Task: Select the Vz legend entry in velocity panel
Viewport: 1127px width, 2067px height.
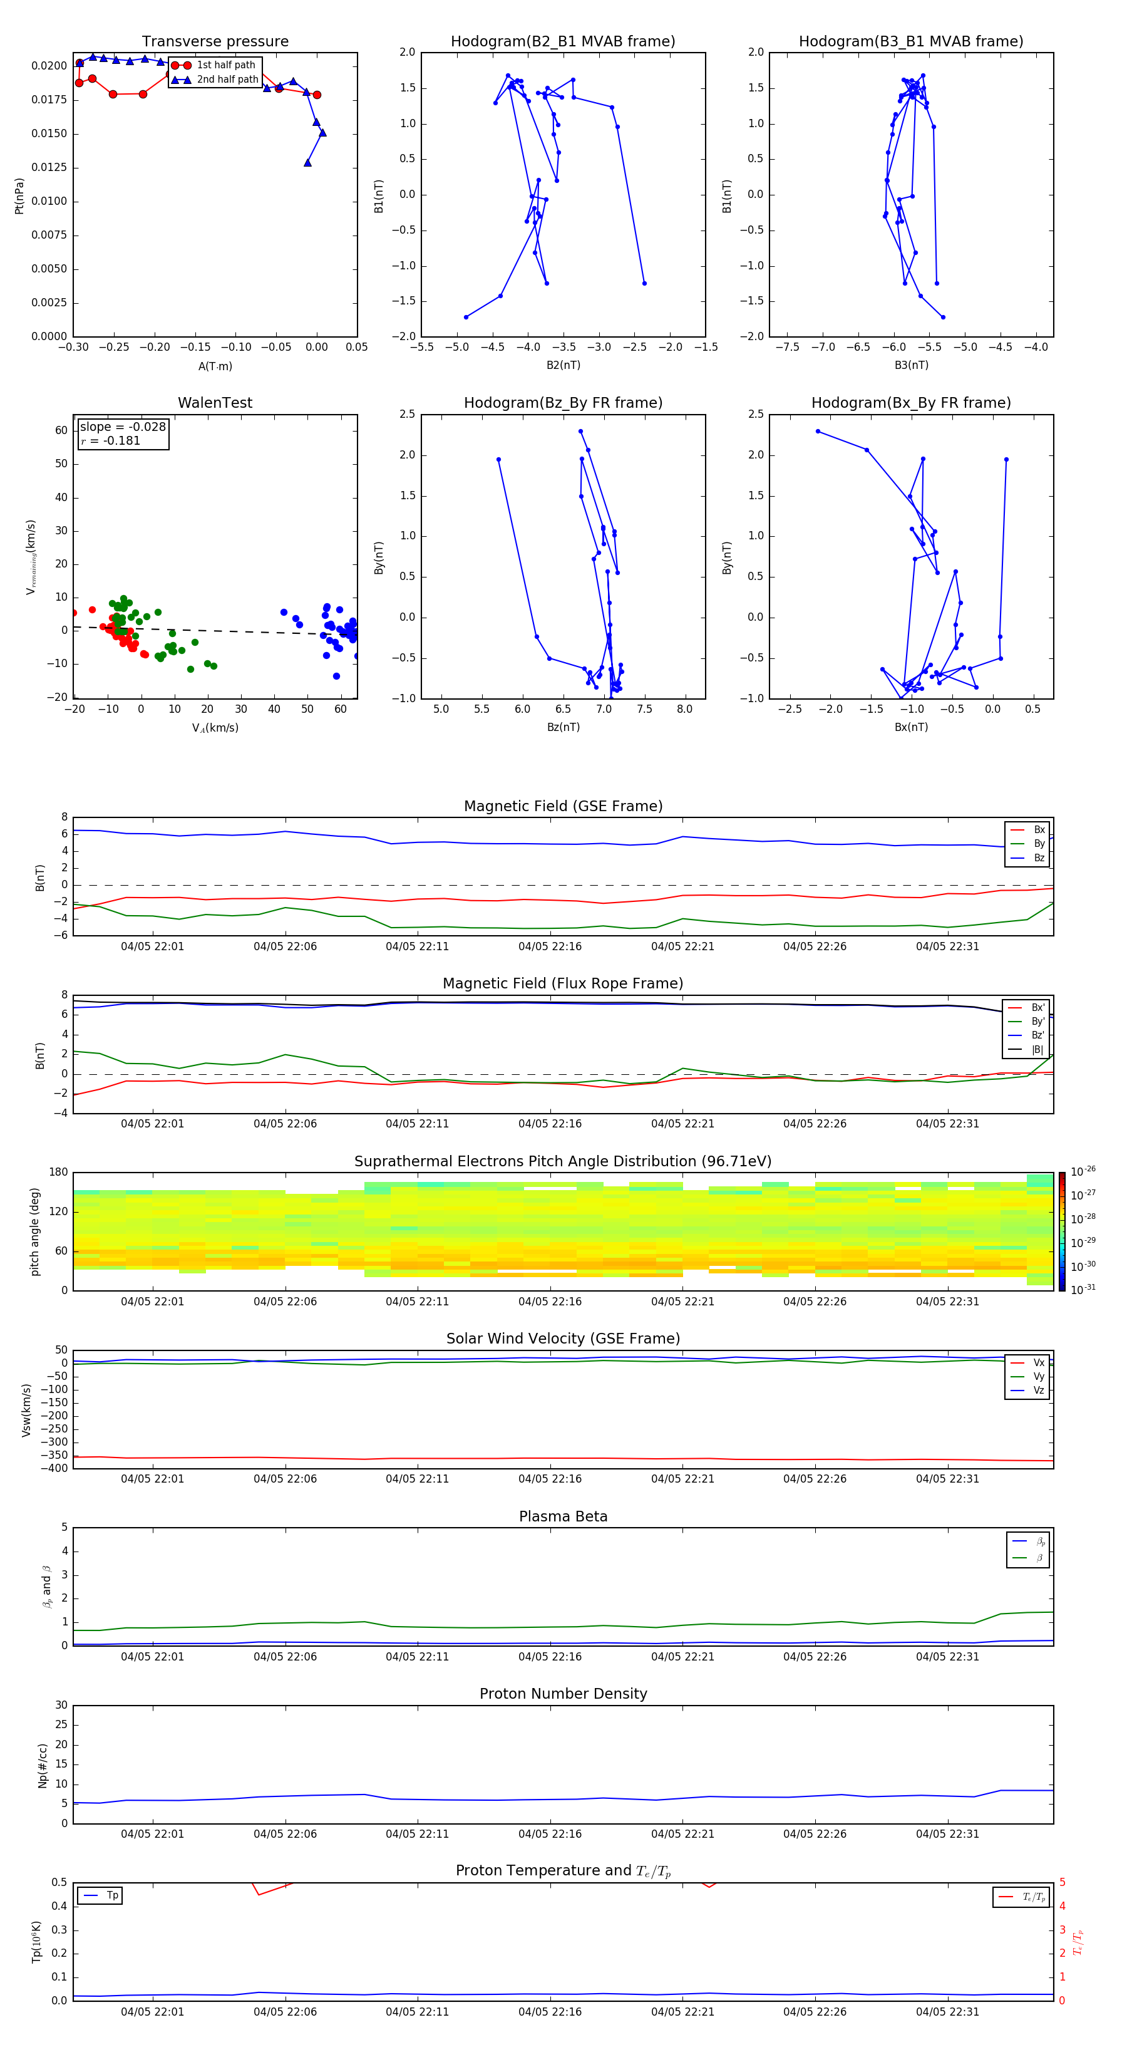Action: tap(1027, 1391)
